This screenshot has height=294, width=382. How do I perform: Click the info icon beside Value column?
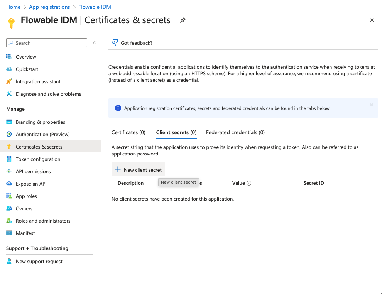(x=249, y=183)
